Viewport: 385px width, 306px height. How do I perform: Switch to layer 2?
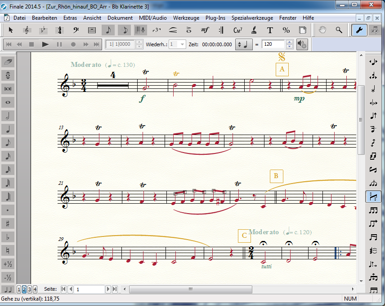click(x=24, y=289)
